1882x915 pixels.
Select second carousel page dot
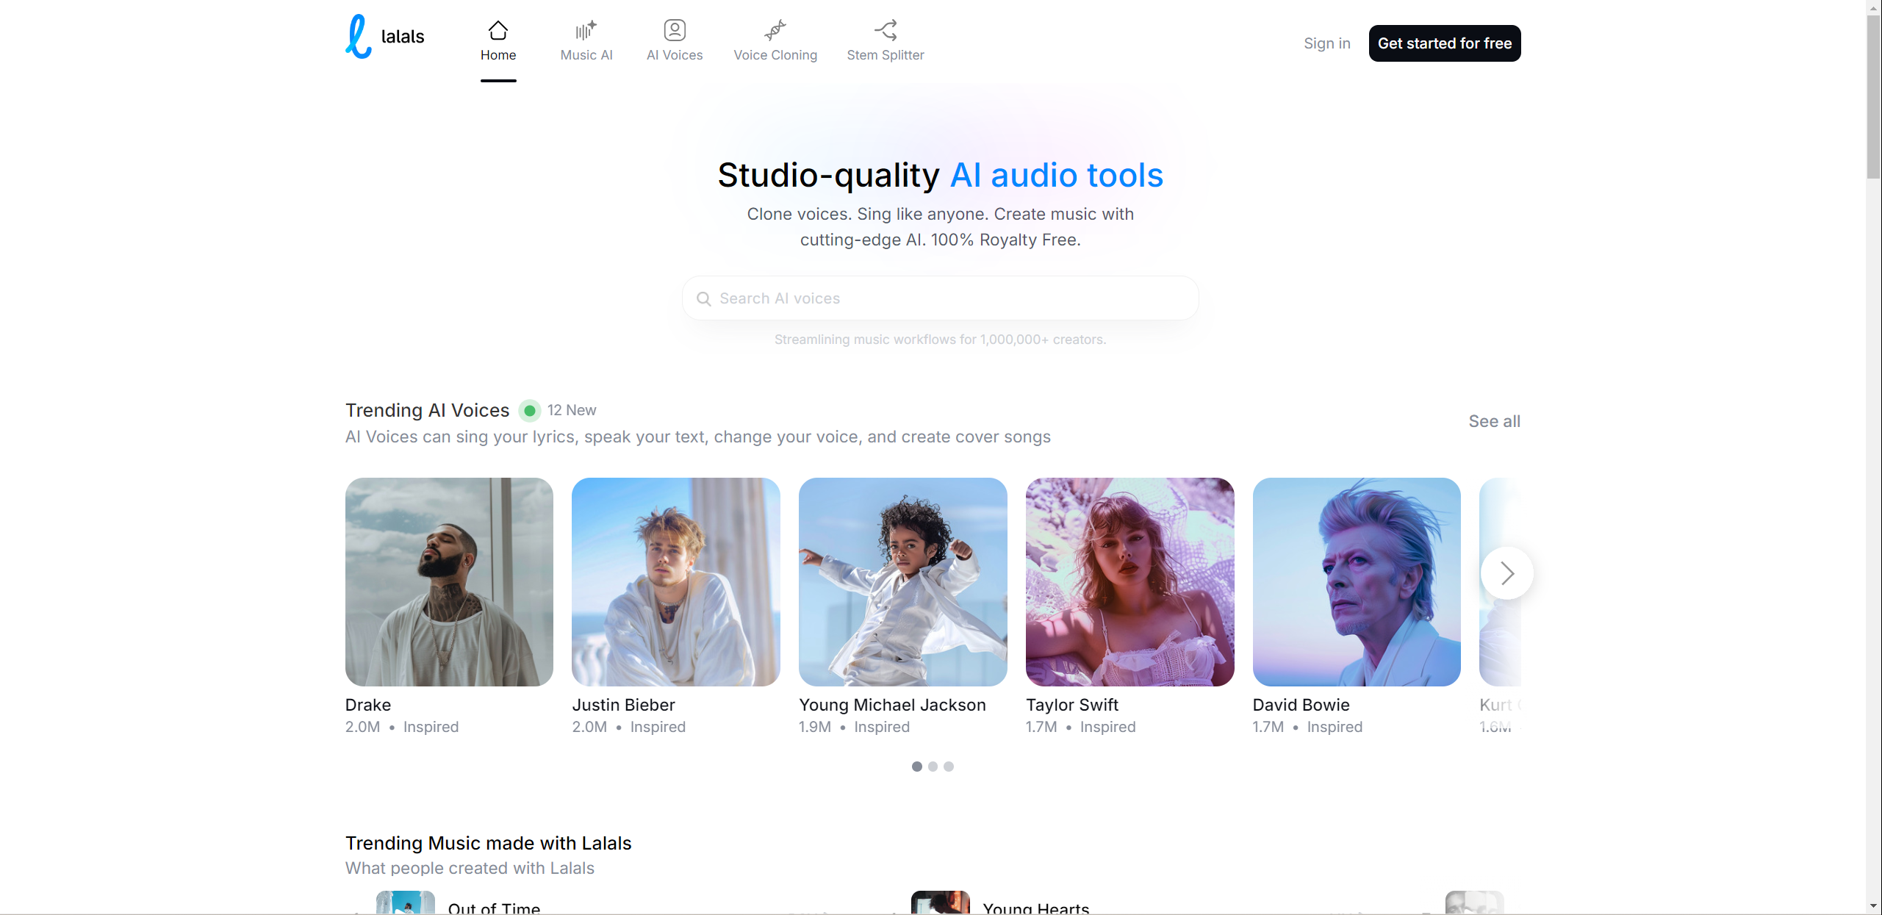[x=933, y=767]
